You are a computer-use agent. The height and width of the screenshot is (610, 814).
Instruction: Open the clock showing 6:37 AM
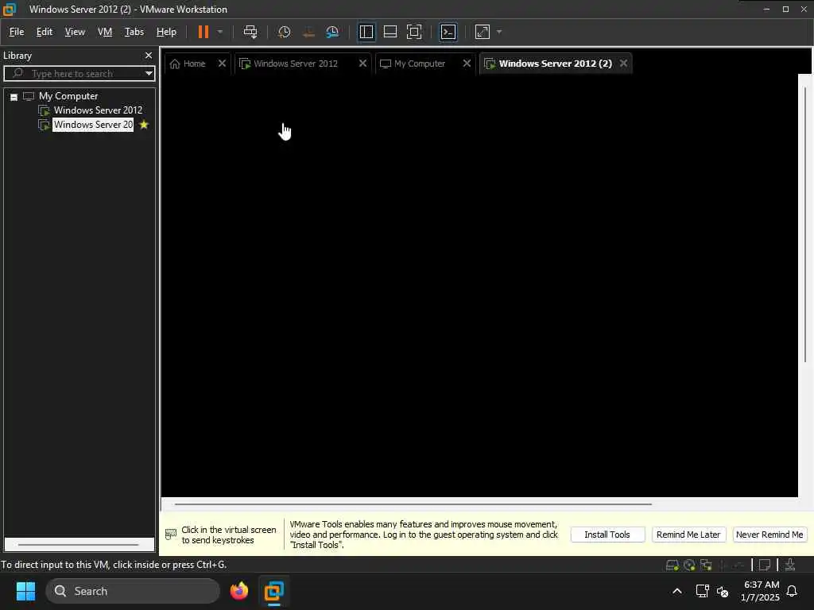[x=761, y=591]
